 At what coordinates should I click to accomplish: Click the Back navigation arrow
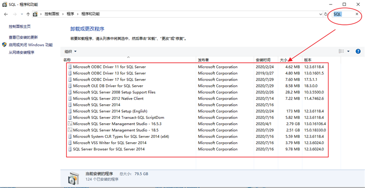[6, 14]
